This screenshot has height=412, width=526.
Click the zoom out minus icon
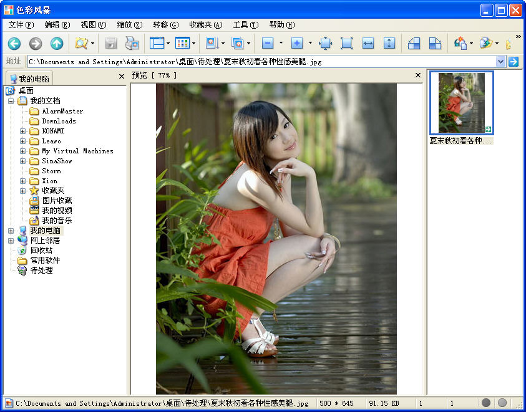tap(268, 44)
